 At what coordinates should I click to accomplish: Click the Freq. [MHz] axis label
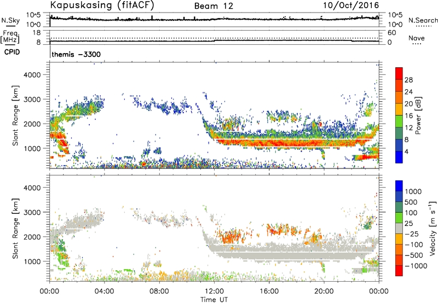10,37
